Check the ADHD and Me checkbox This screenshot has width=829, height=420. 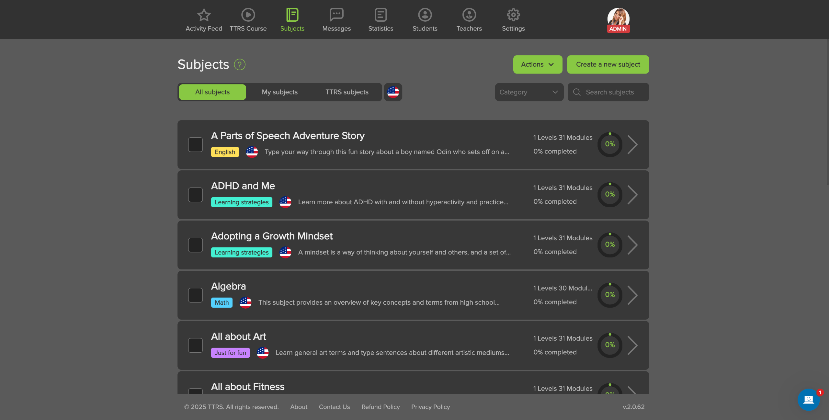[196, 195]
